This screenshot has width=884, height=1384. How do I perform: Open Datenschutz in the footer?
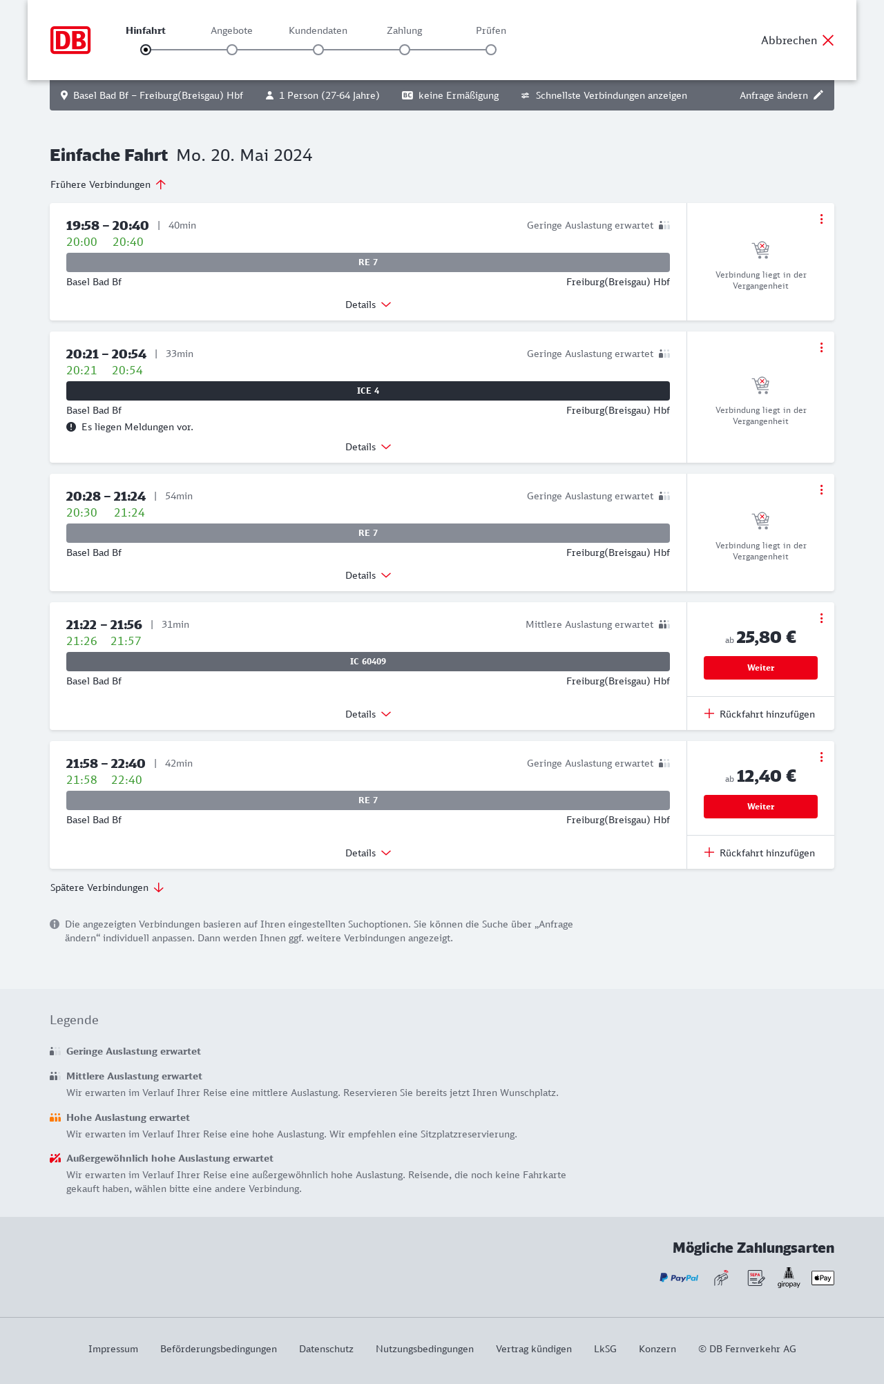point(326,1349)
